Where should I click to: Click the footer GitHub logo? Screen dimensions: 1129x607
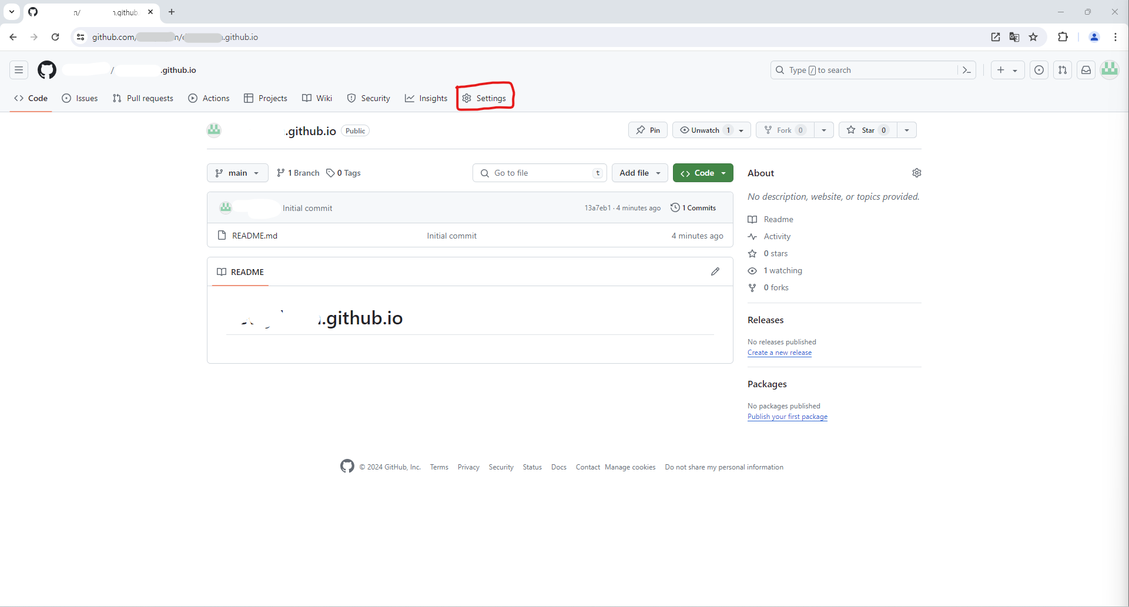[x=347, y=467]
